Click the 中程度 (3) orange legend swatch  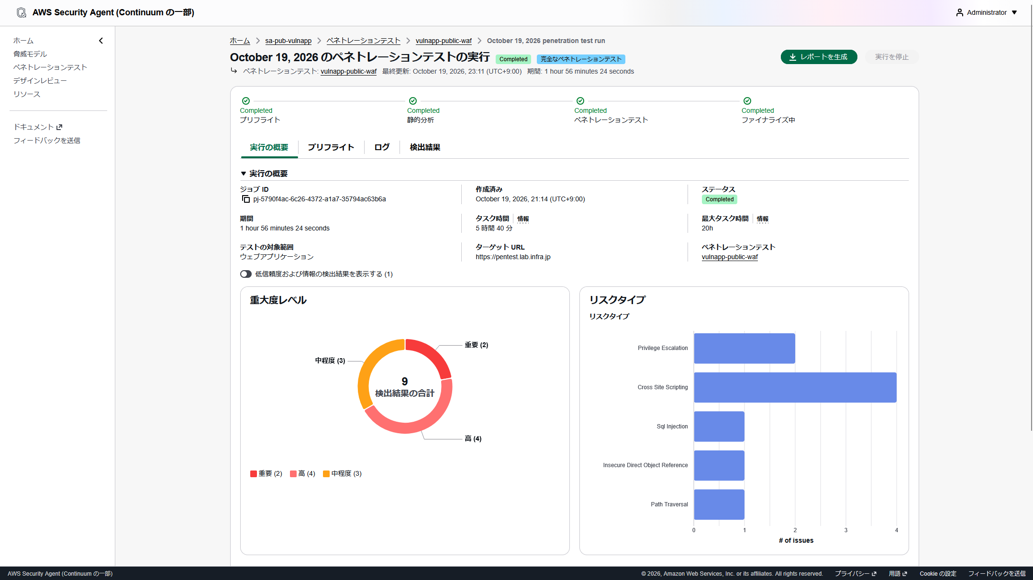tap(326, 474)
